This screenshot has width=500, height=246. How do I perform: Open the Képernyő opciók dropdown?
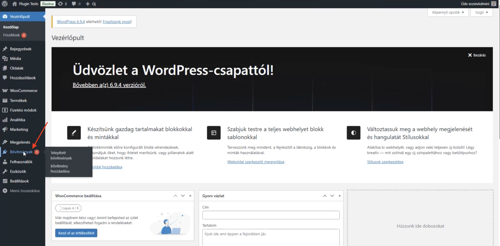448,12
